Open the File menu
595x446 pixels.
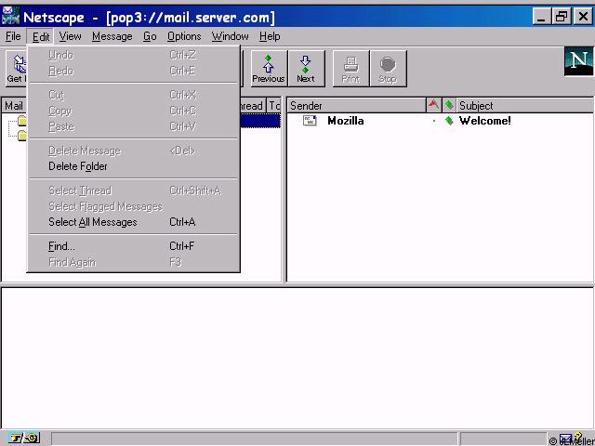point(13,36)
